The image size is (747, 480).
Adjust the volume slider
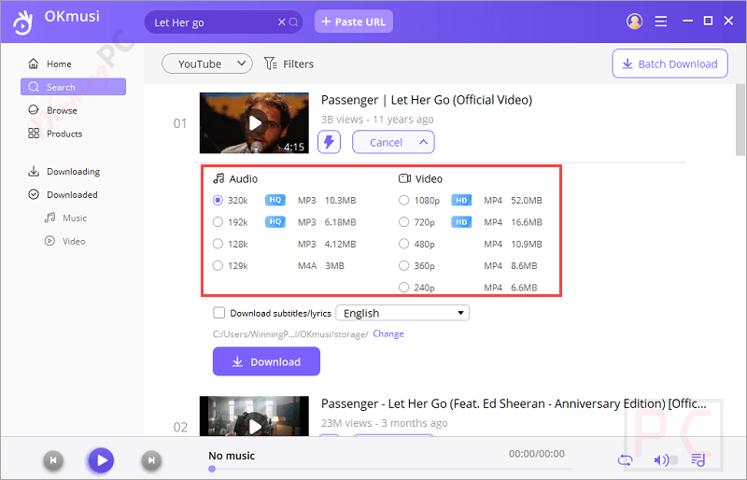[x=673, y=460]
